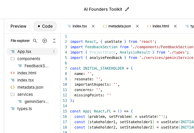Click App.tsx file icon in explorer
This screenshot has width=194, height=133.
pos(13,51)
